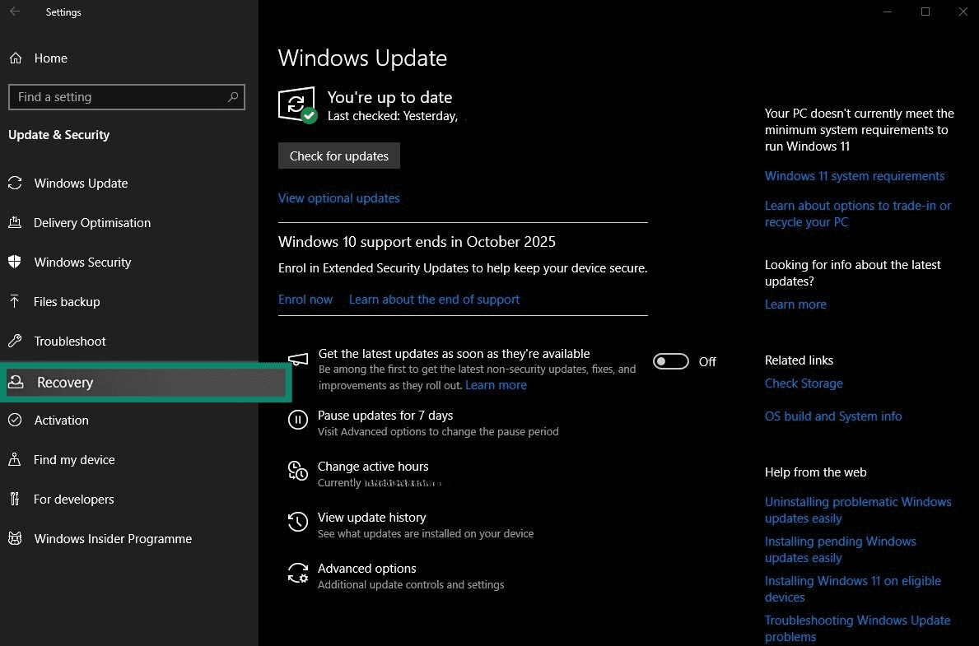Viewport: 979px width, 646px height.
Task: Click the back arrow at top left
Action: click(13, 12)
